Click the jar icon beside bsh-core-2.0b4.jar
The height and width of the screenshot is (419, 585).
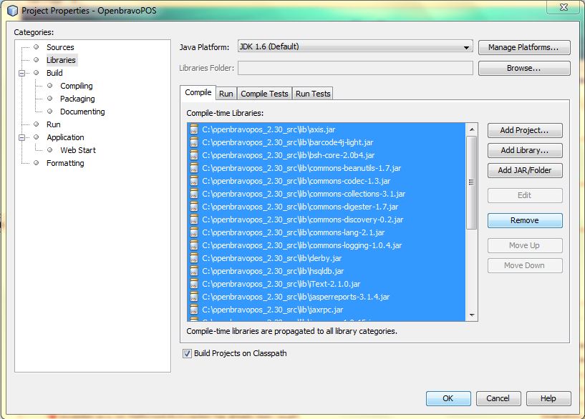[x=194, y=155]
